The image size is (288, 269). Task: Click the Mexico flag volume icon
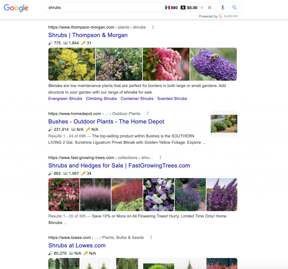(168, 8)
